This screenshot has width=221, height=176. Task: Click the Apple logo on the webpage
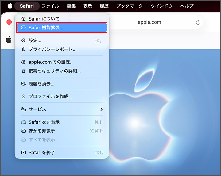pos(9,40)
